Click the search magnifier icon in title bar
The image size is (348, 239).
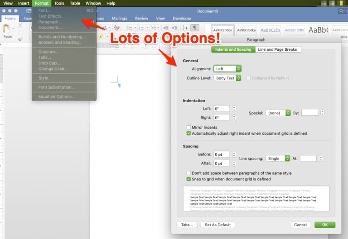[x=342, y=11]
